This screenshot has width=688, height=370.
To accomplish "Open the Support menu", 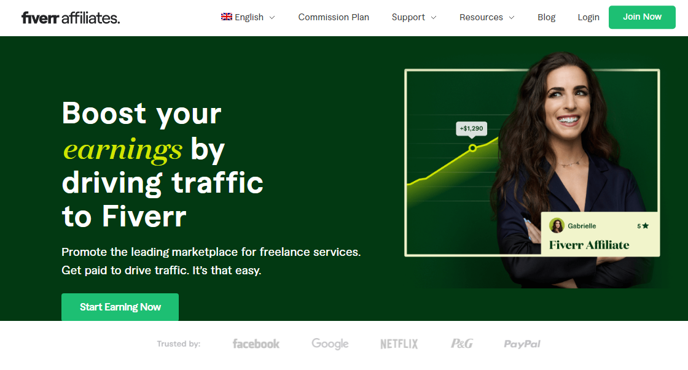I will click(414, 17).
